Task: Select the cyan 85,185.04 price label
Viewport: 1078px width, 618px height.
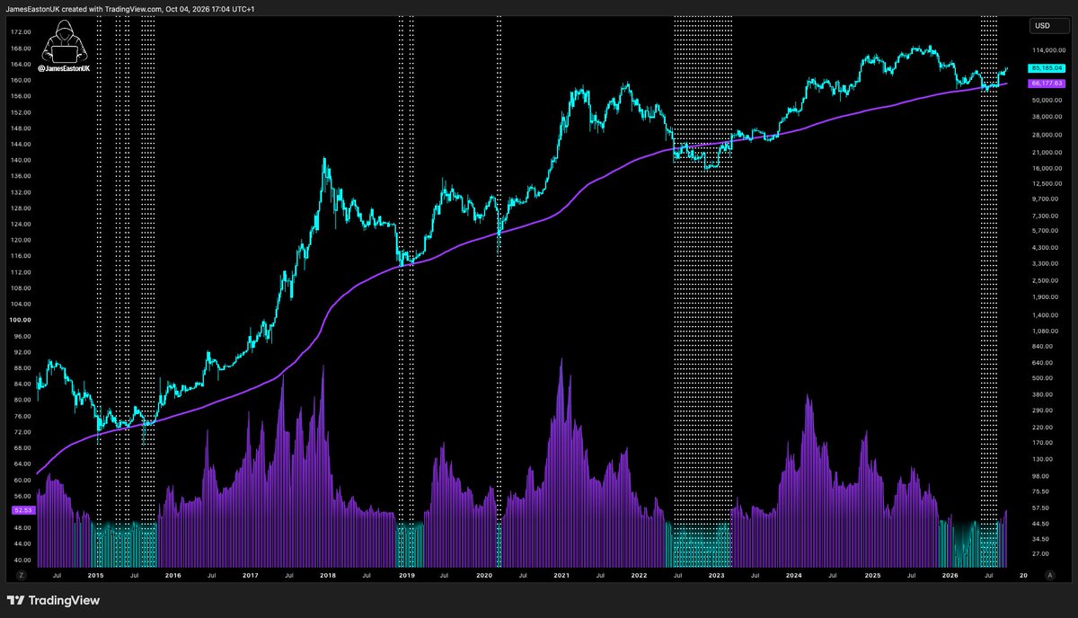Action: (1047, 67)
